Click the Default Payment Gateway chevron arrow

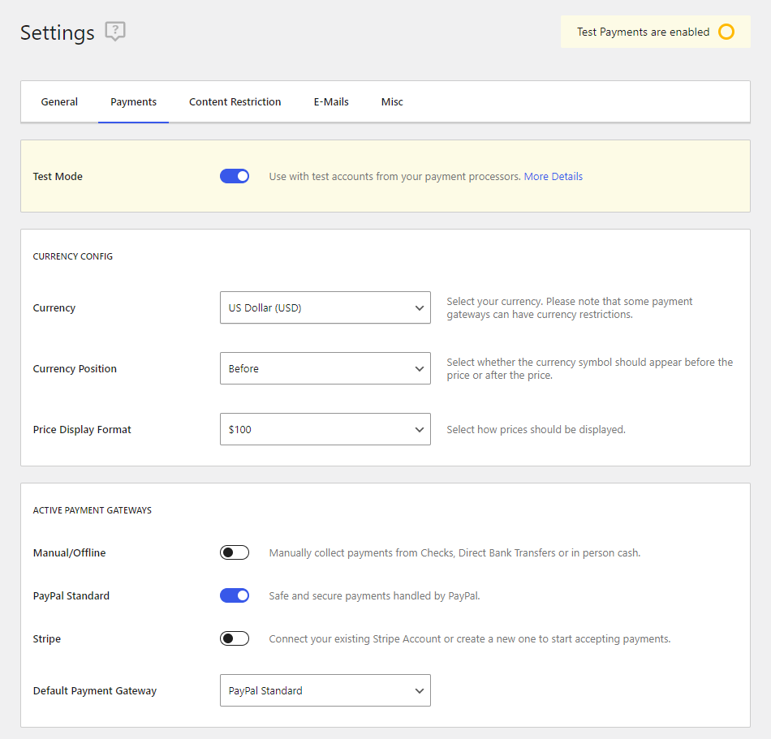pyautogui.click(x=419, y=691)
